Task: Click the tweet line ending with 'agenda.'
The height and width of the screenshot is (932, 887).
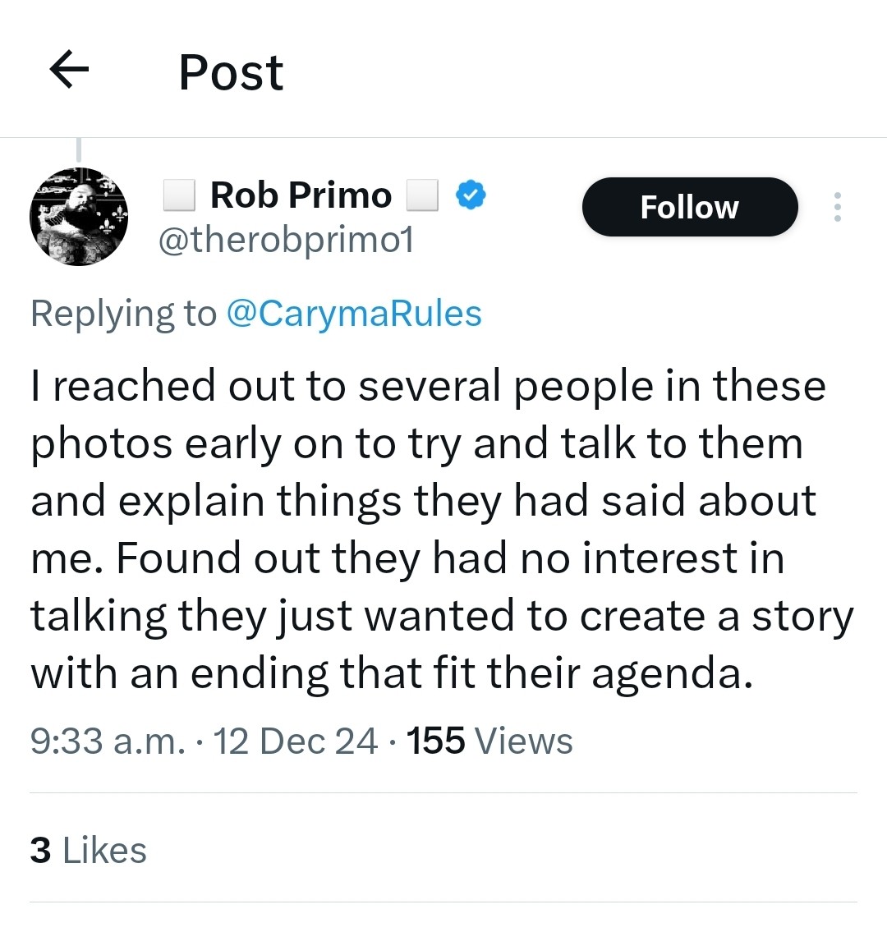Action: click(x=391, y=673)
